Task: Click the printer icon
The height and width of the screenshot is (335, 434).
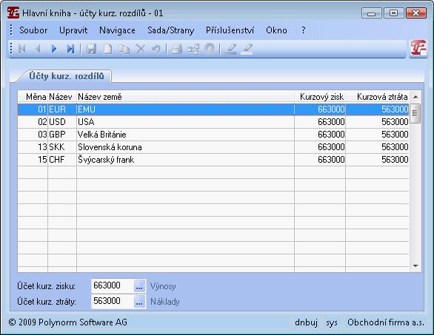Action: (176, 50)
